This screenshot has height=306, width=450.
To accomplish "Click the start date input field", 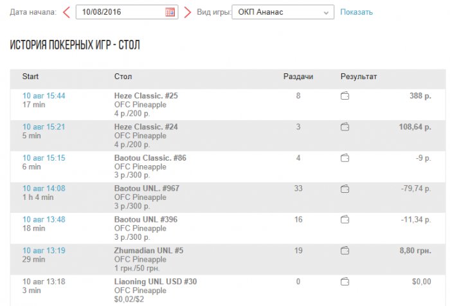I will click(121, 12).
